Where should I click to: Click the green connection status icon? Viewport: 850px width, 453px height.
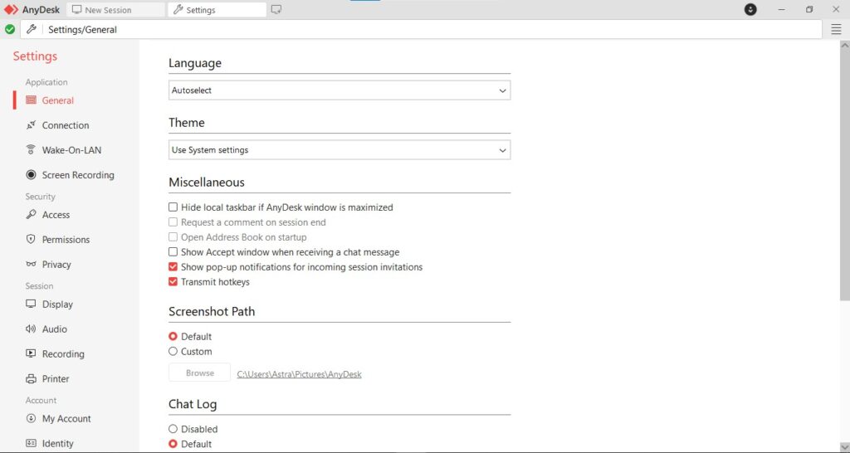pos(10,29)
